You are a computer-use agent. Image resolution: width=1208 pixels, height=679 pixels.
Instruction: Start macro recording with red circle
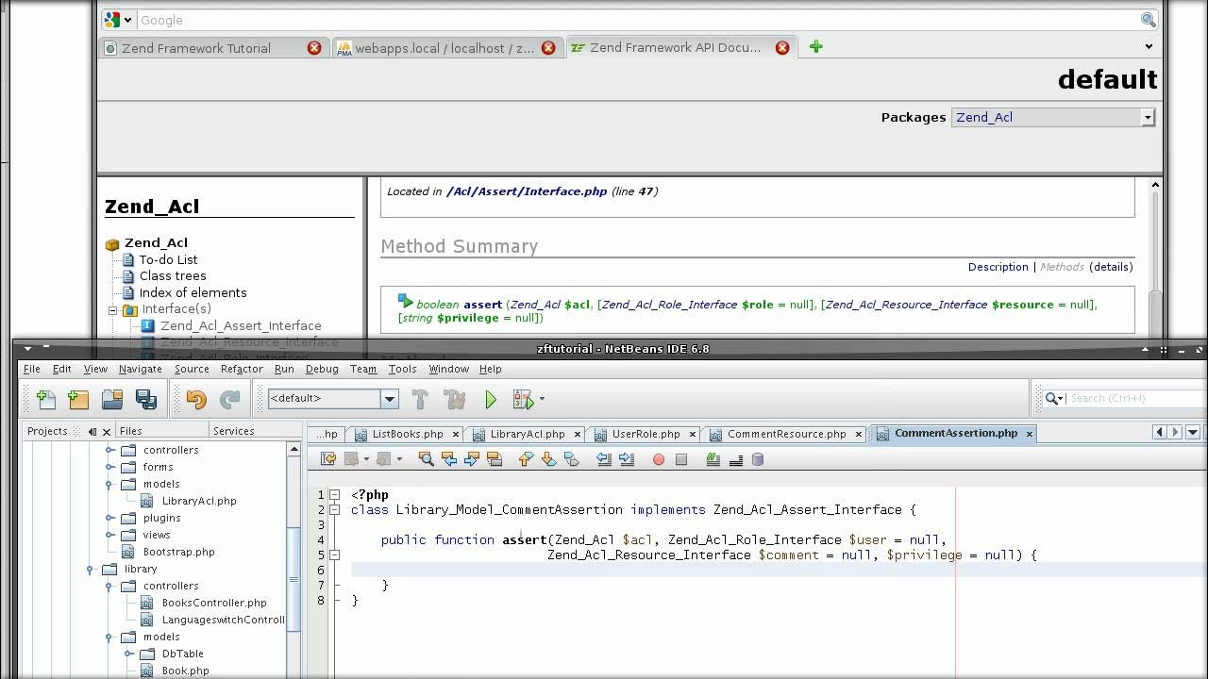coord(659,459)
